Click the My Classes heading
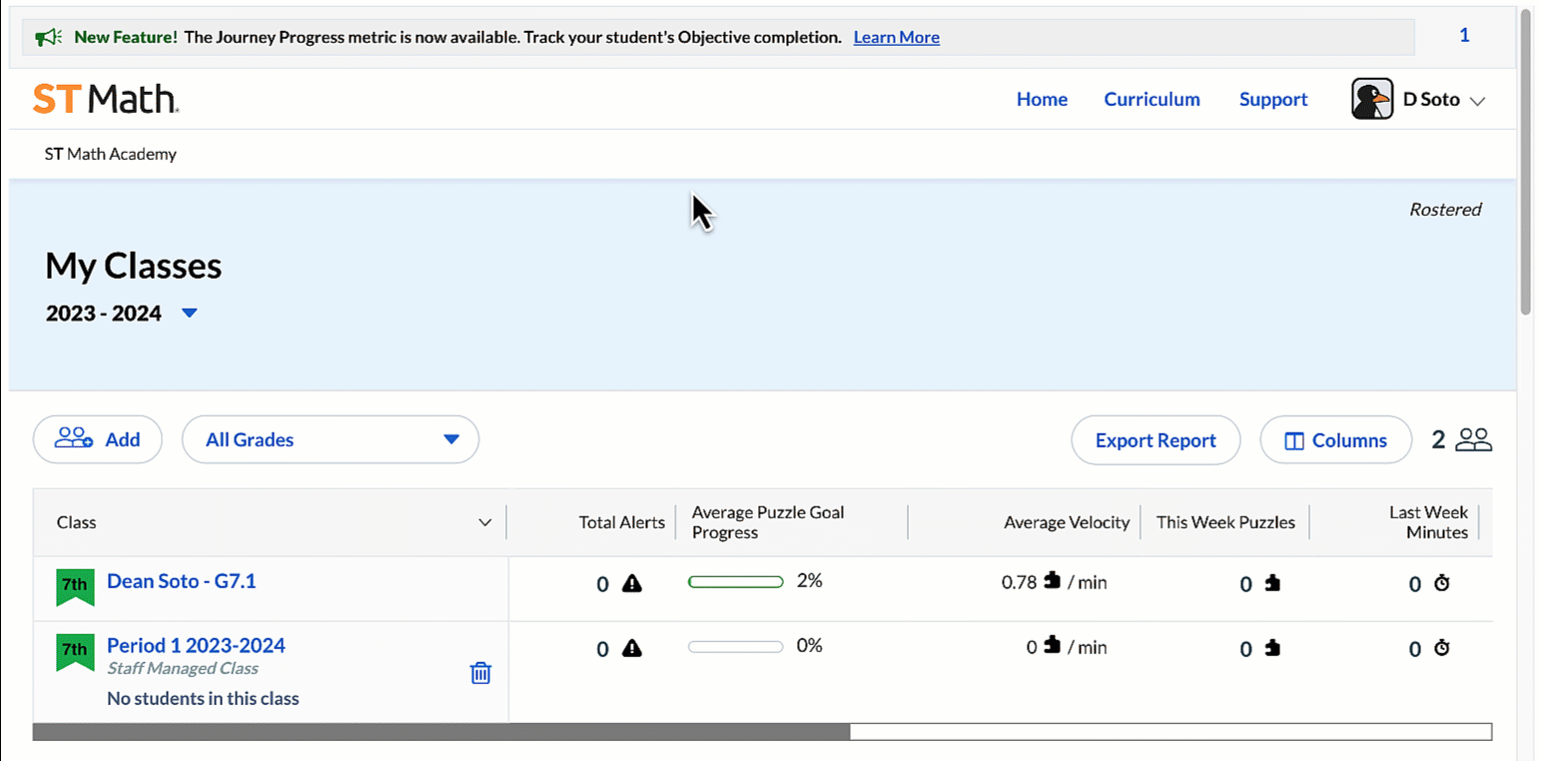Screen dimensions: 1541x761 134,267
